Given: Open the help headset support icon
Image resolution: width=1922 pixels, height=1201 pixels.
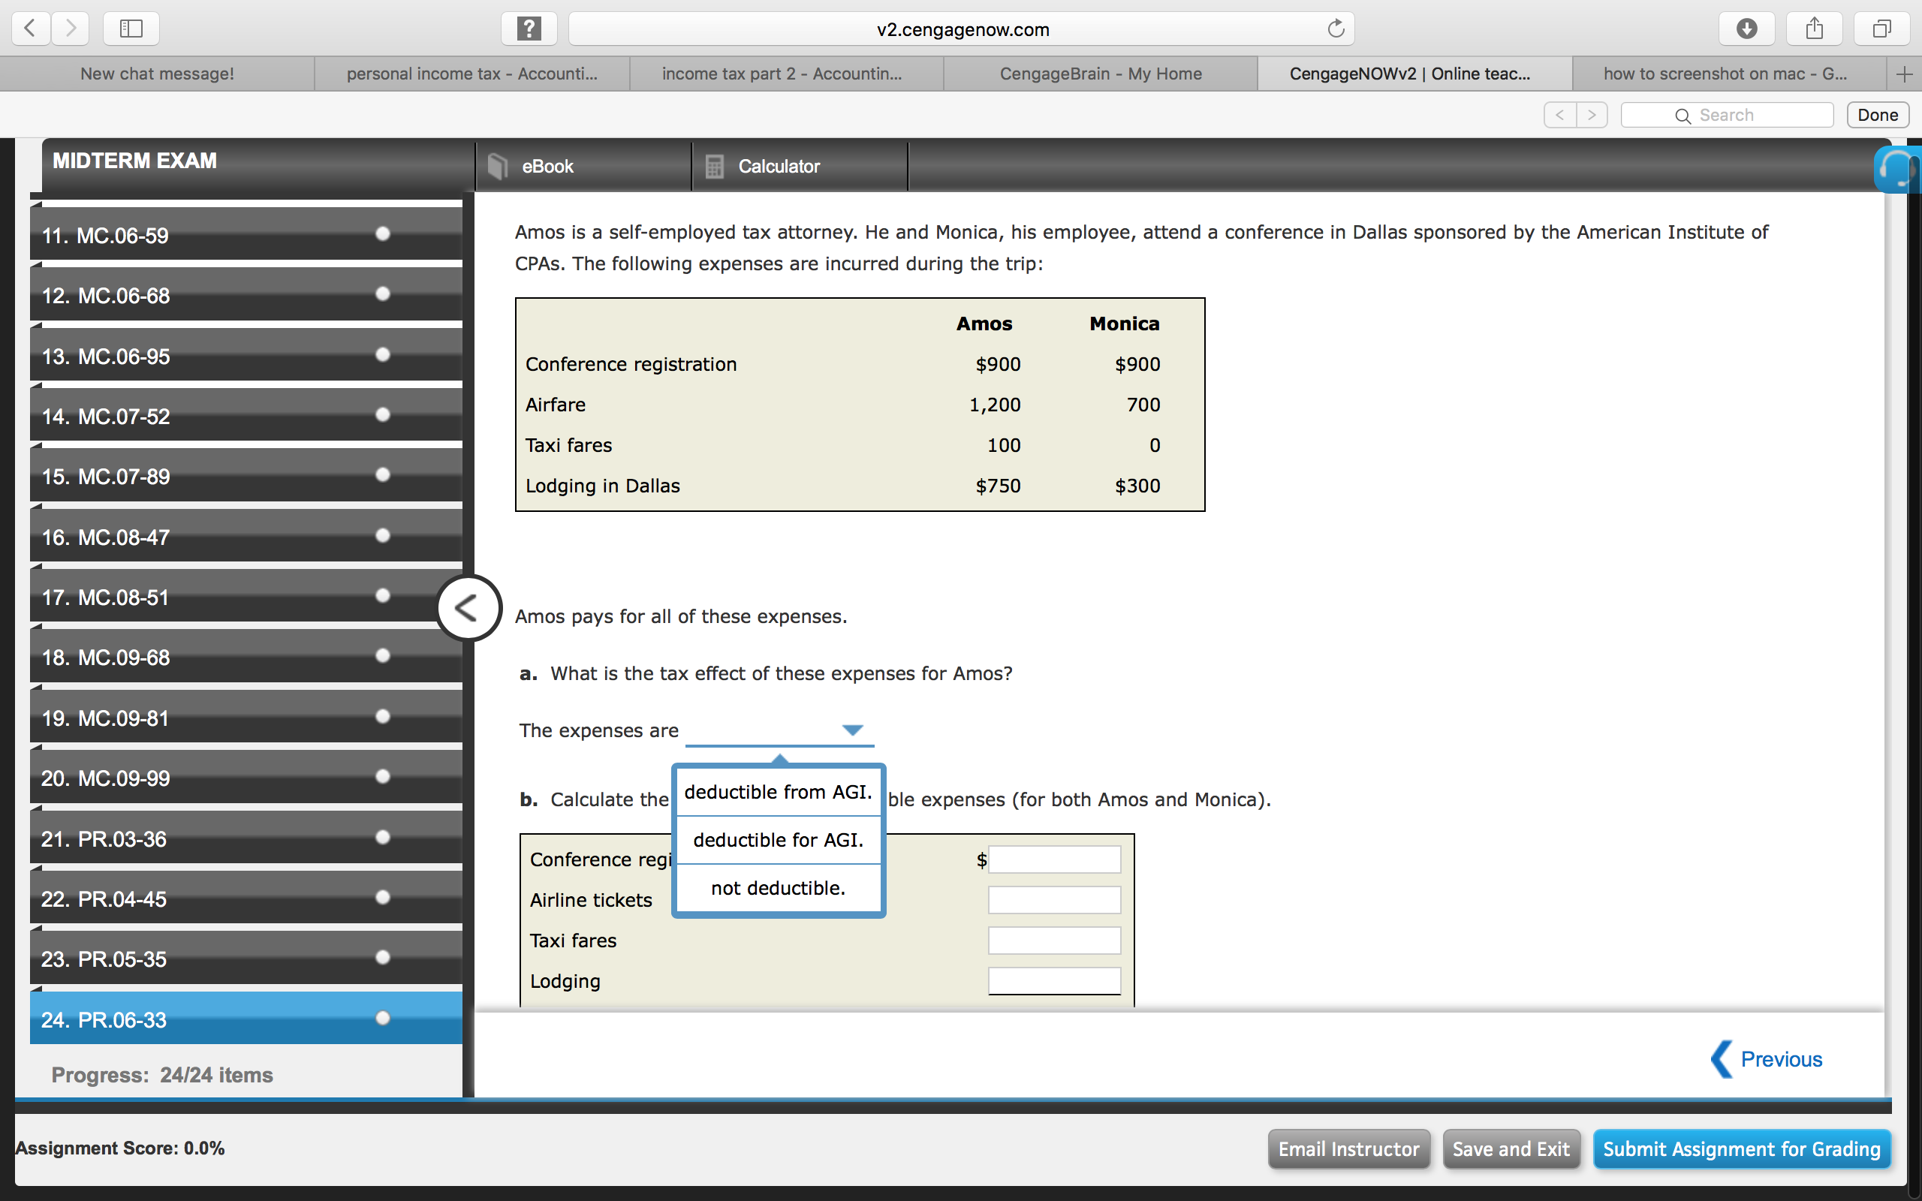Looking at the screenshot, I should [1899, 168].
